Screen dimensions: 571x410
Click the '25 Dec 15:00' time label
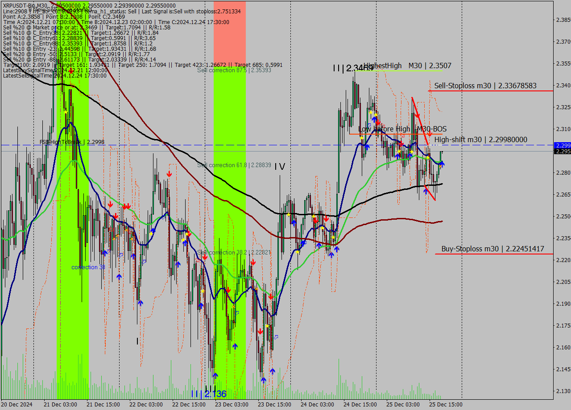click(x=446, y=405)
